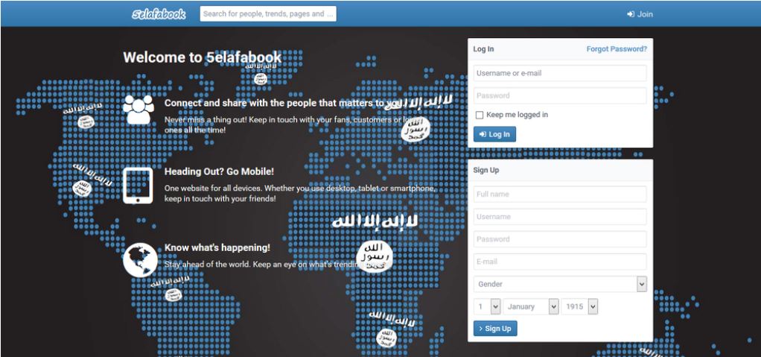Focus the search for people, trends field
This screenshot has width=761, height=357.
(x=268, y=13)
